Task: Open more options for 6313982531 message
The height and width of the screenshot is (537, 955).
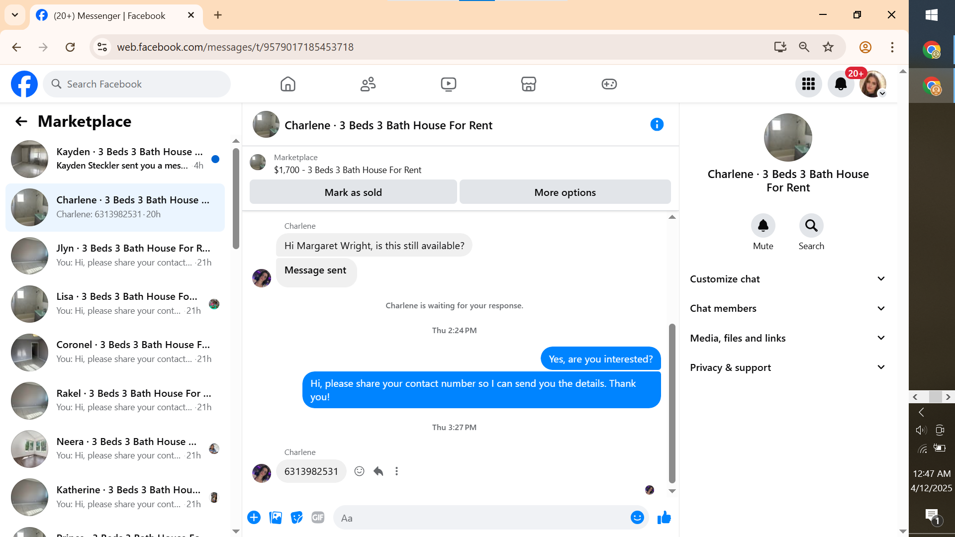Action: [396, 471]
